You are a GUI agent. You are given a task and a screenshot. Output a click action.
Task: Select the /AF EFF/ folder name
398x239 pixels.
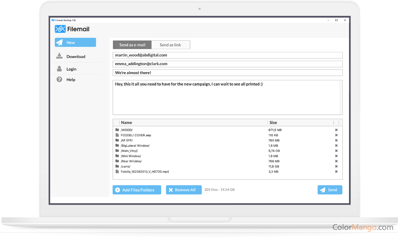pos(127,140)
